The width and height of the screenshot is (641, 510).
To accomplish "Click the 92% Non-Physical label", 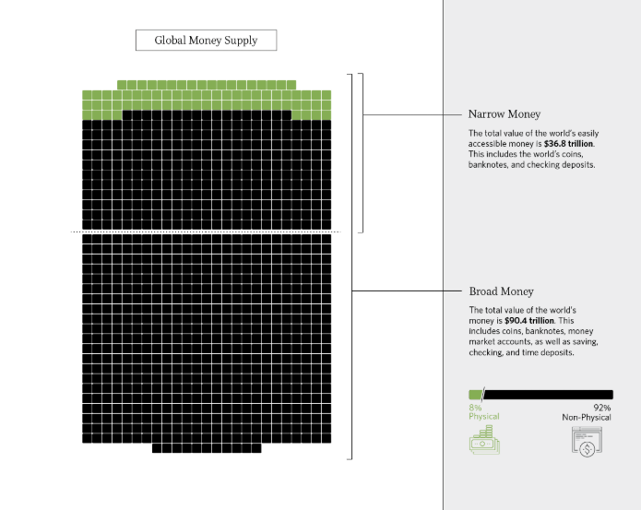I will point(587,412).
